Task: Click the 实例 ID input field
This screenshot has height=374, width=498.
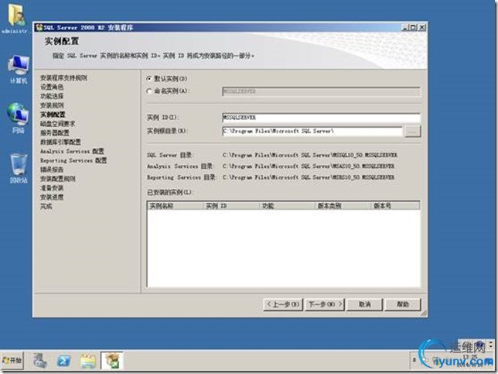Action: [x=321, y=118]
